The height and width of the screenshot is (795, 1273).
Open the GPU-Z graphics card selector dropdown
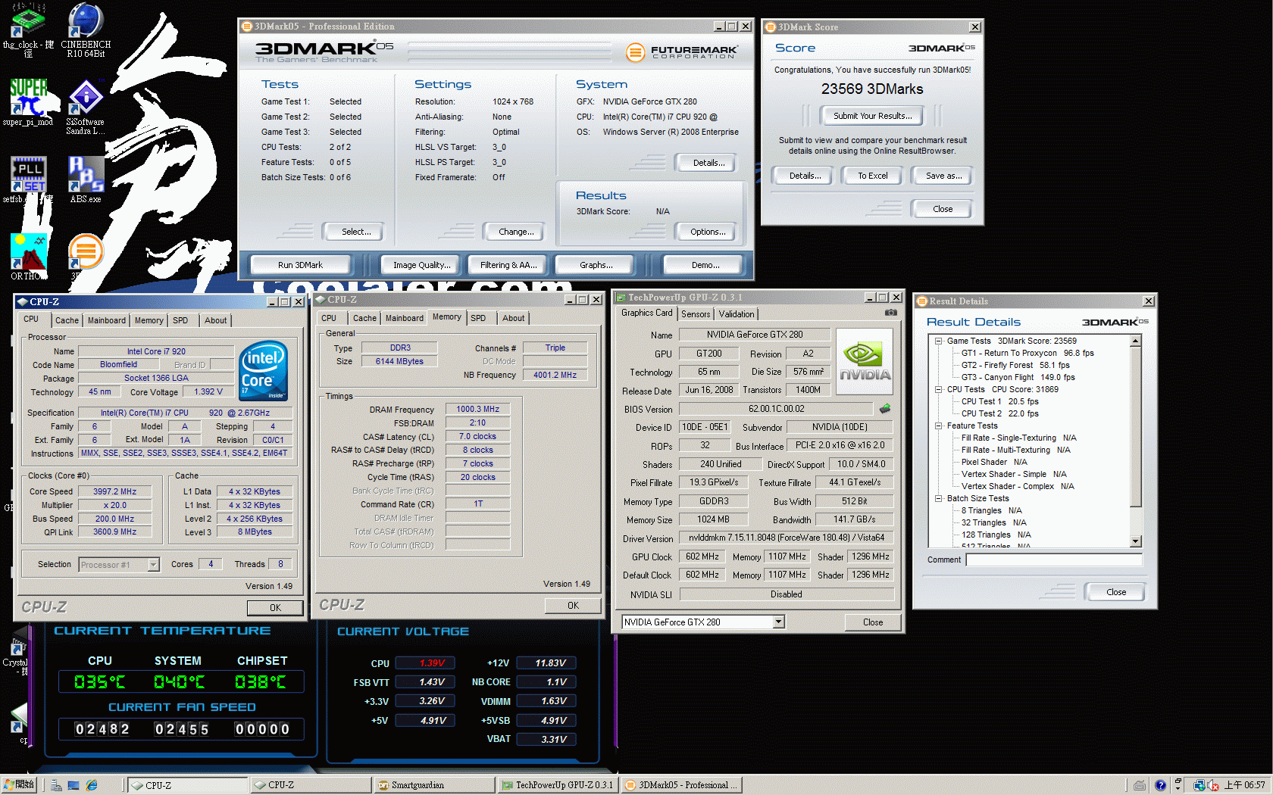778,622
